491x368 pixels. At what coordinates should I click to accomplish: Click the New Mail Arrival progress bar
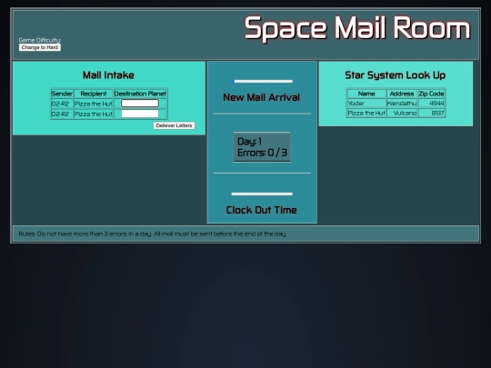pyautogui.click(x=262, y=82)
